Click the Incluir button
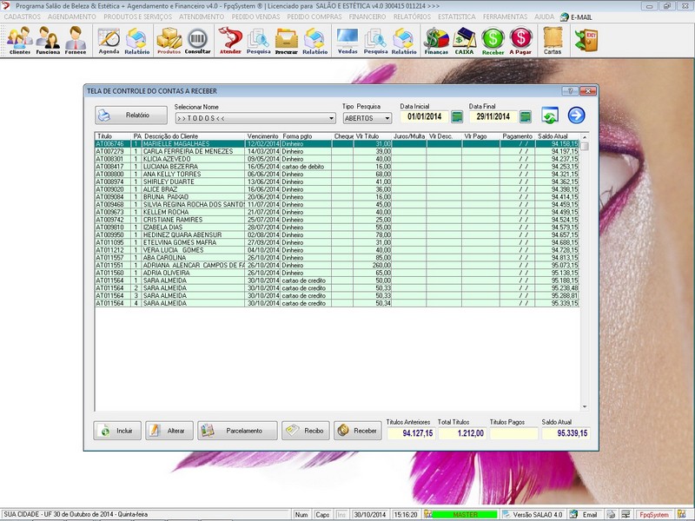 pyautogui.click(x=117, y=430)
